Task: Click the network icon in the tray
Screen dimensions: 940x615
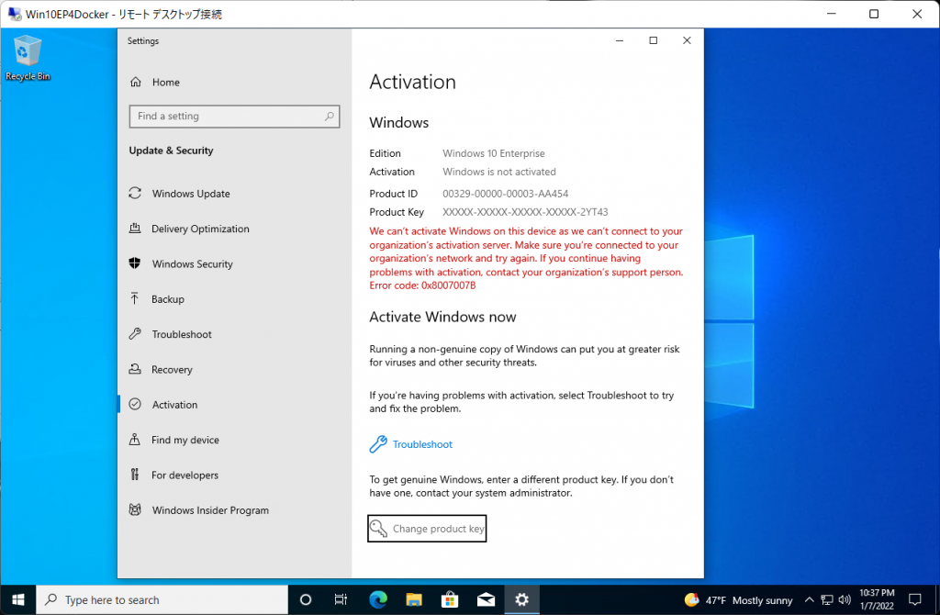Action: tap(827, 600)
